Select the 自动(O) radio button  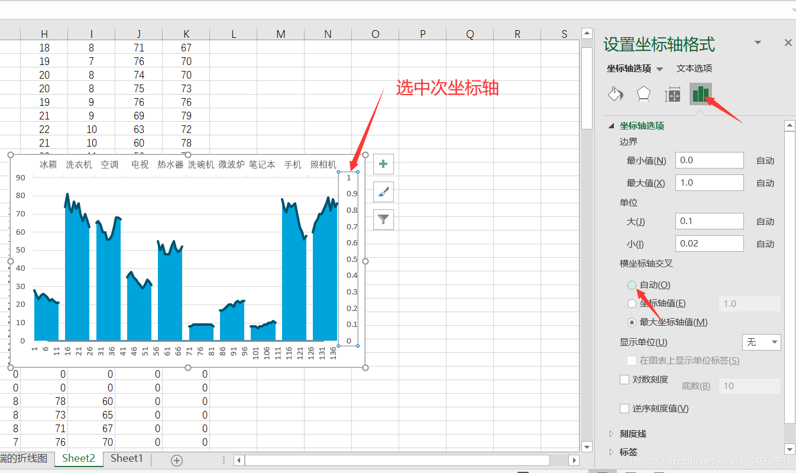click(x=632, y=285)
